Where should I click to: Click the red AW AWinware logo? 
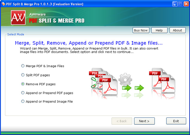[x=18, y=18]
